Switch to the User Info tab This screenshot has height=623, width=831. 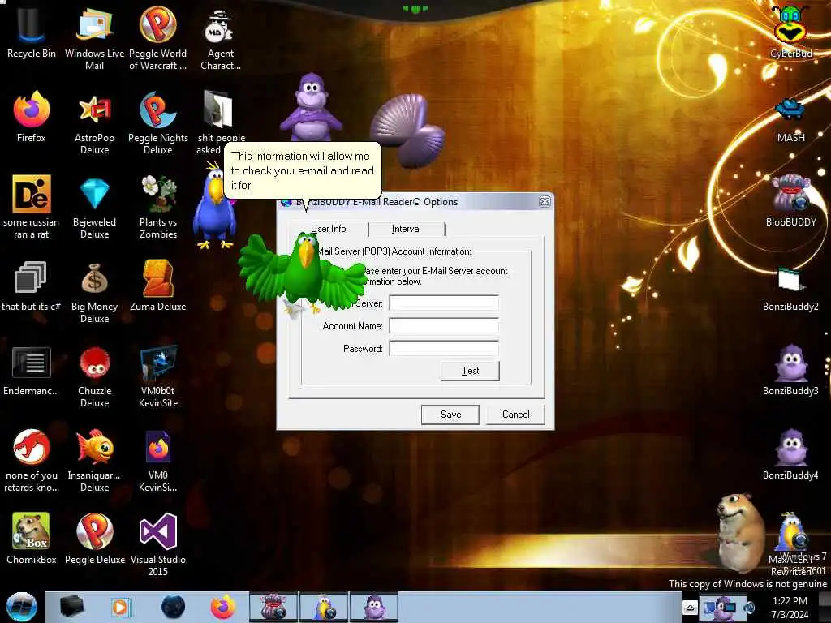click(x=329, y=228)
